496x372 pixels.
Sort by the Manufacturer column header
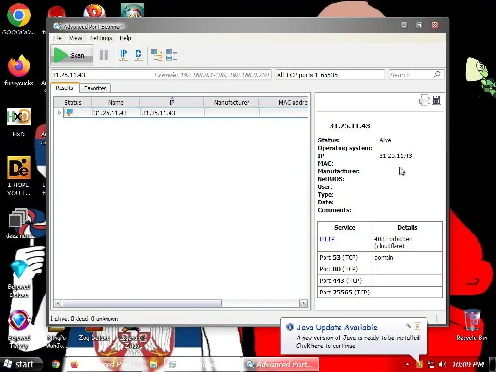point(231,102)
